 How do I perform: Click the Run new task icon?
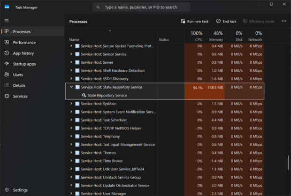[x=183, y=21]
